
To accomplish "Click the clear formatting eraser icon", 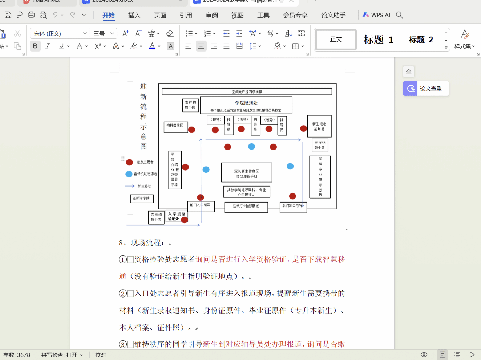I will point(170,33).
